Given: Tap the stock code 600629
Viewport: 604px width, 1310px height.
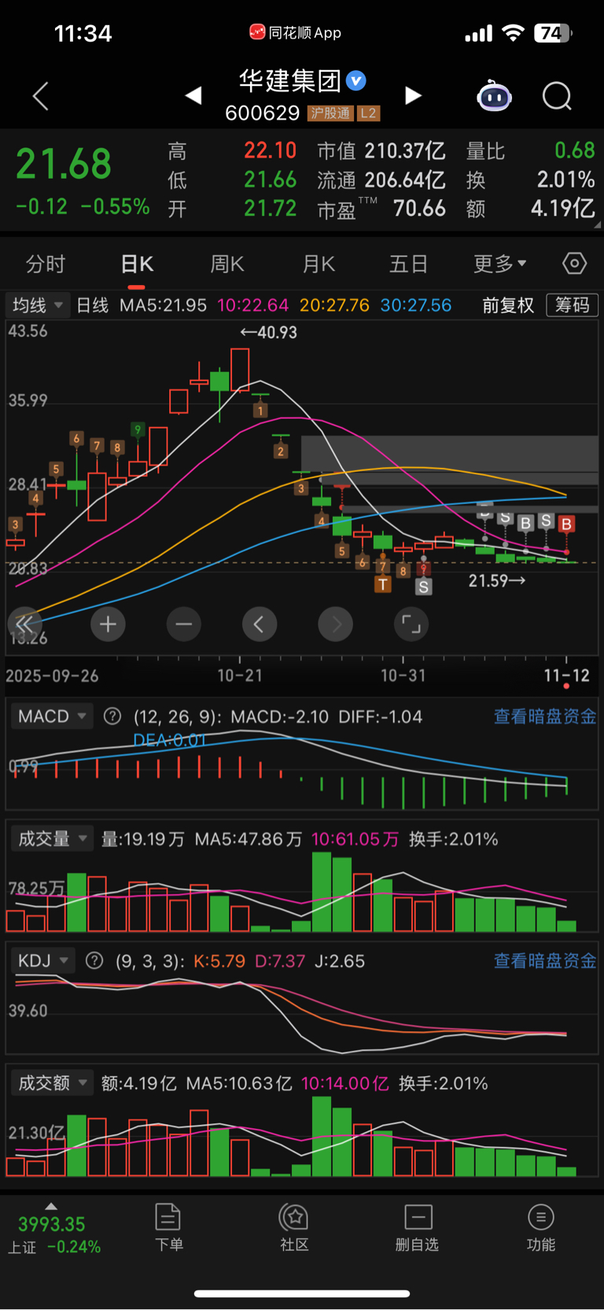Looking at the screenshot, I should (x=262, y=113).
